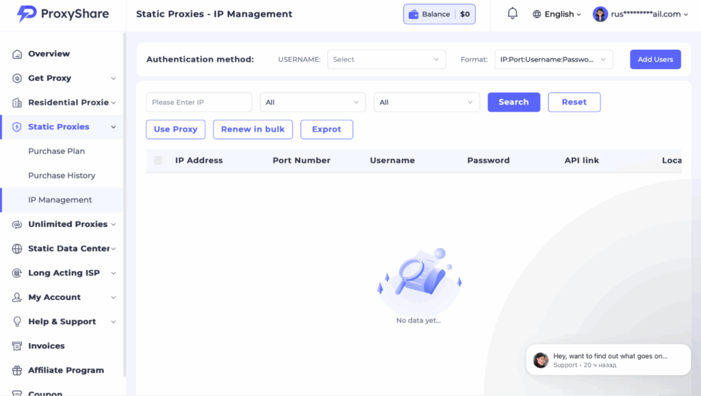
Task: Expand the Residential Proxies submenu chevron
Action: pyautogui.click(x=114, y=103)
